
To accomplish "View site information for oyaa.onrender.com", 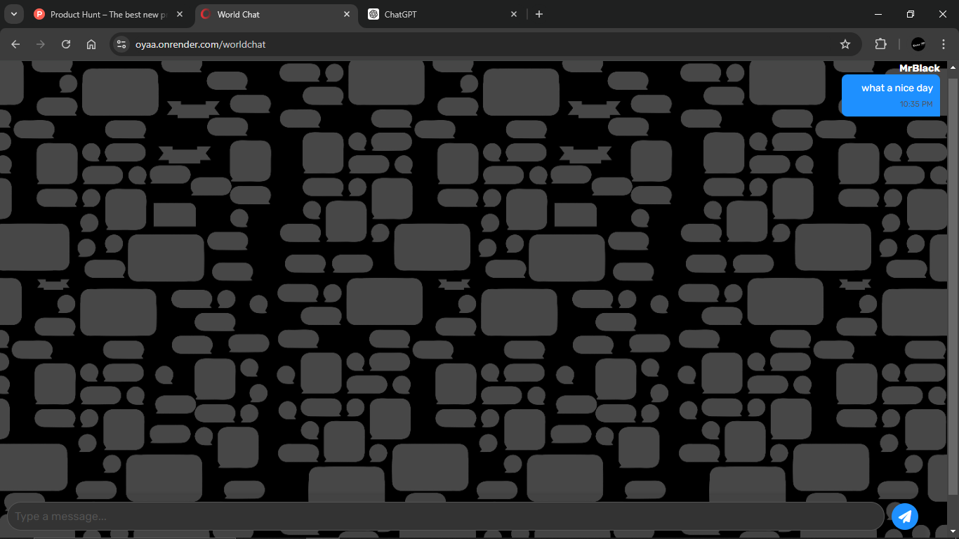I will click(x=121, y=44).
